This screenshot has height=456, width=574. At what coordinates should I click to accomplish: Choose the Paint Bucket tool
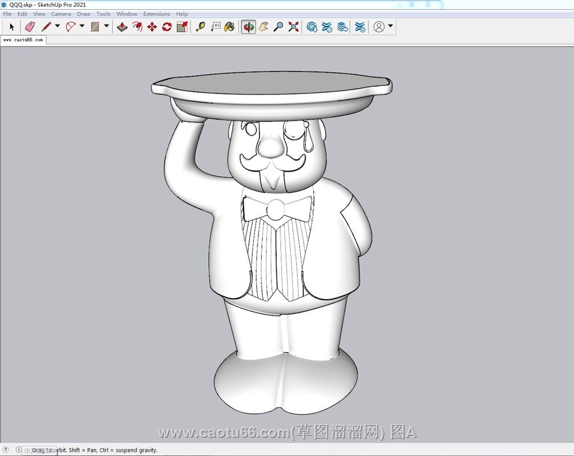pos(229,27)
